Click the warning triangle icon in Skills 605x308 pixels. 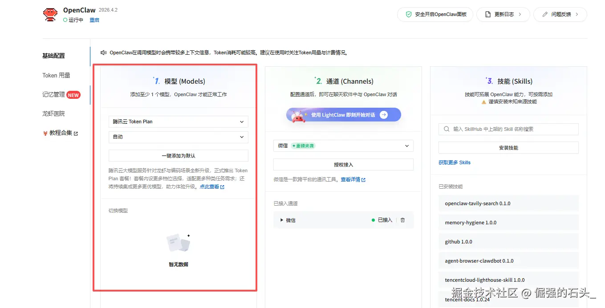(x=483, y=101)
